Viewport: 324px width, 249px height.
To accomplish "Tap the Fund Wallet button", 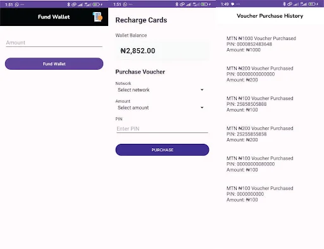I will click(x=54, y=64).
